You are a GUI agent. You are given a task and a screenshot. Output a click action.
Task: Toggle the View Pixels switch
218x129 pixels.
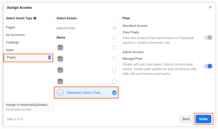(x=208, y=37)
